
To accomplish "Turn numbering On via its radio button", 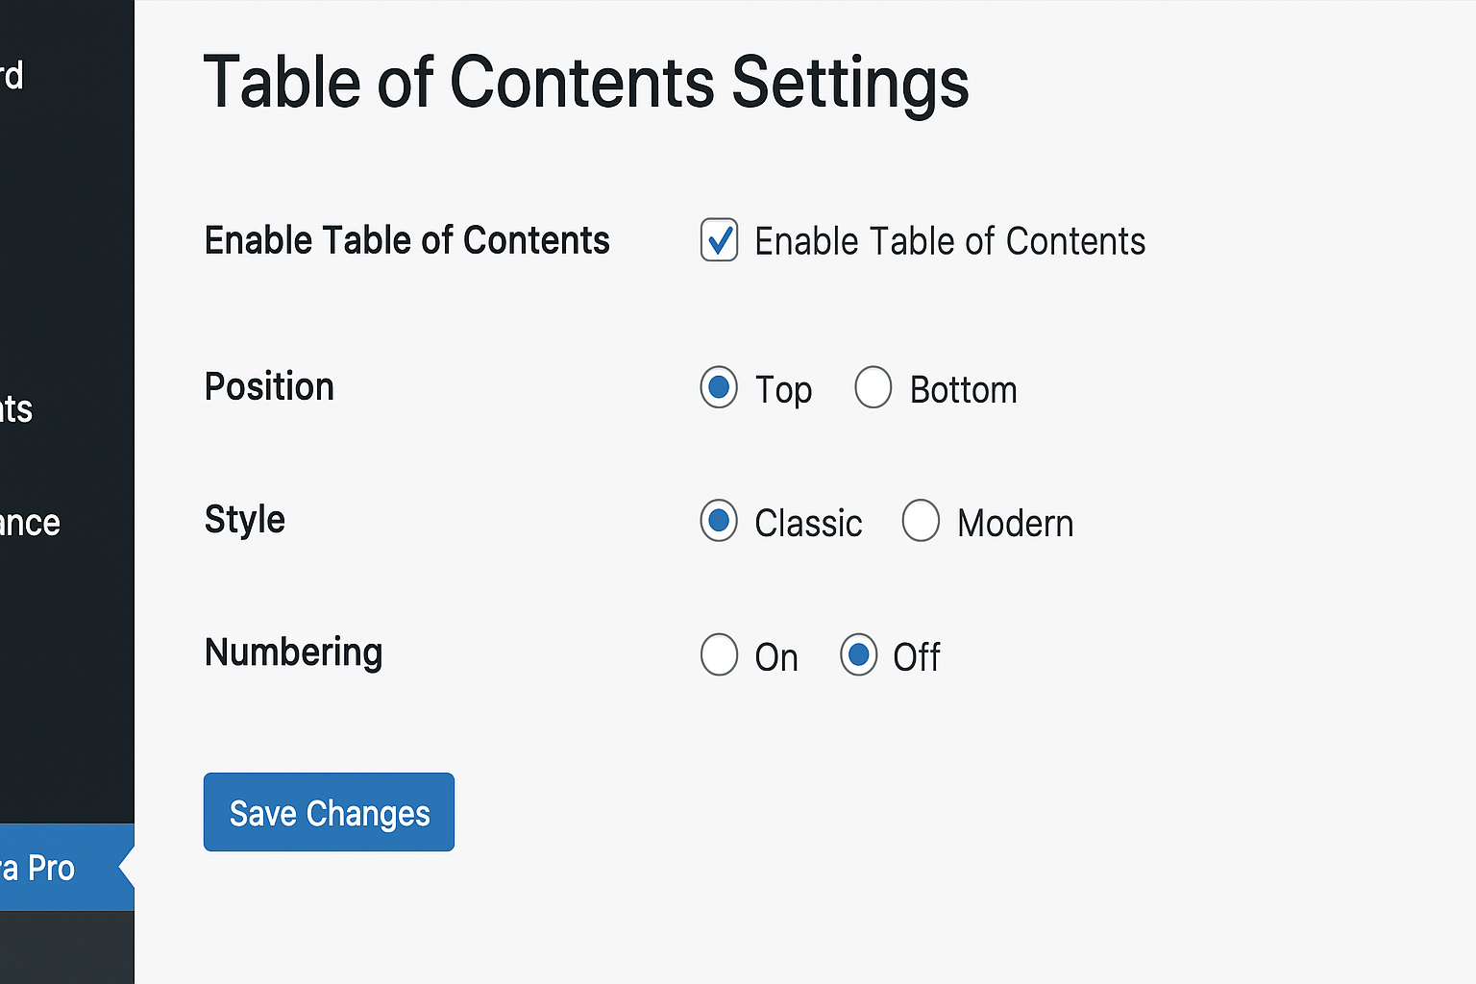I will 719,655.
